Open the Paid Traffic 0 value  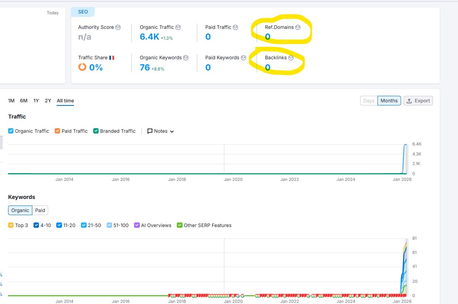point(208,37)
